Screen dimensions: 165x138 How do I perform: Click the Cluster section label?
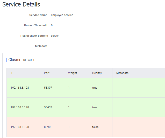[x=15, y=60]
